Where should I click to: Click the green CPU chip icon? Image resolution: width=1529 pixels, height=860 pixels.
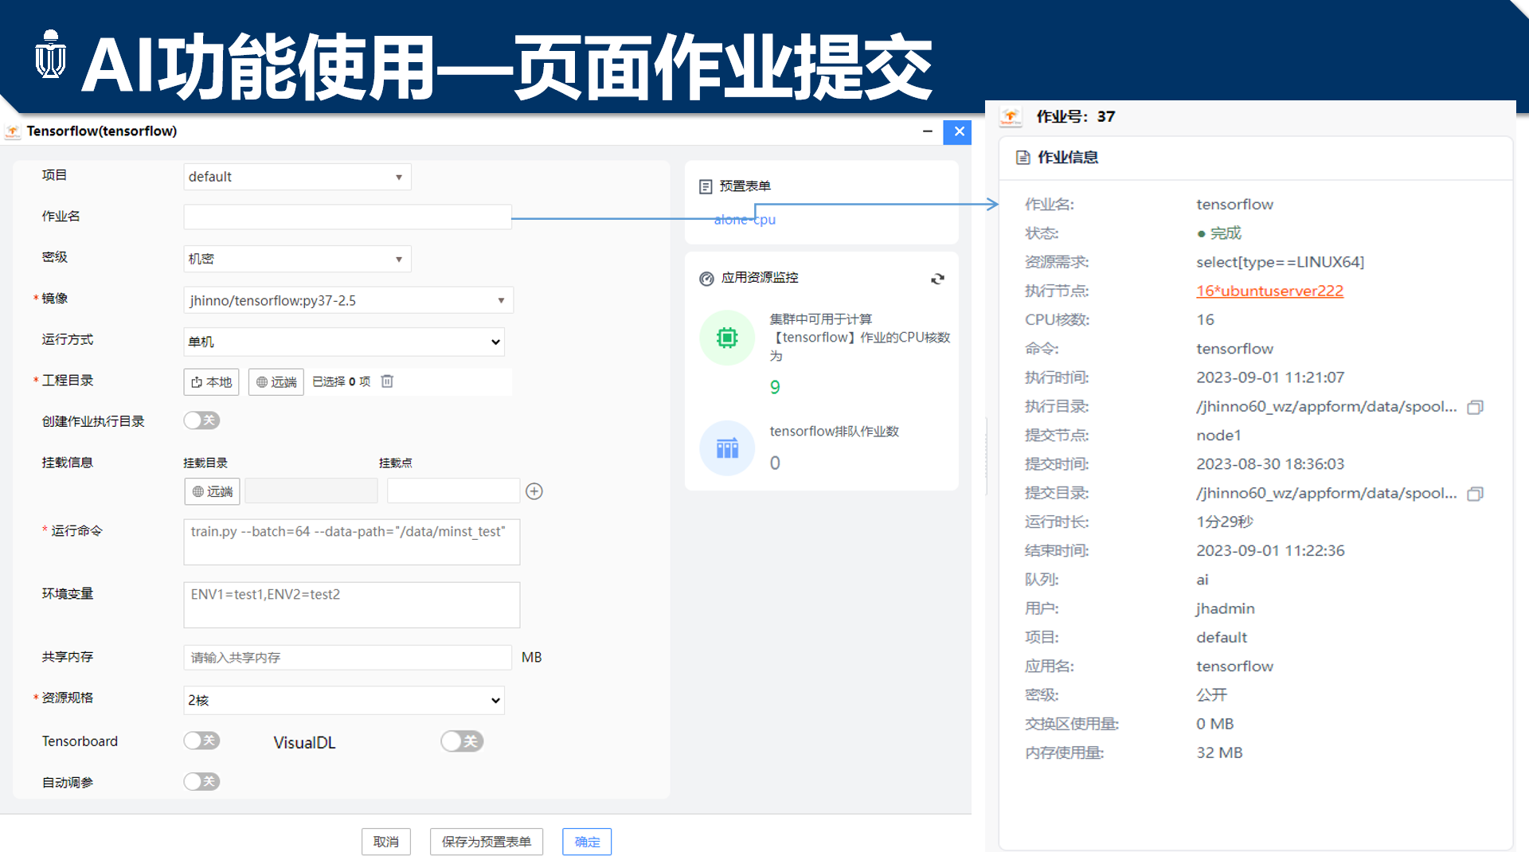[727, 338]
